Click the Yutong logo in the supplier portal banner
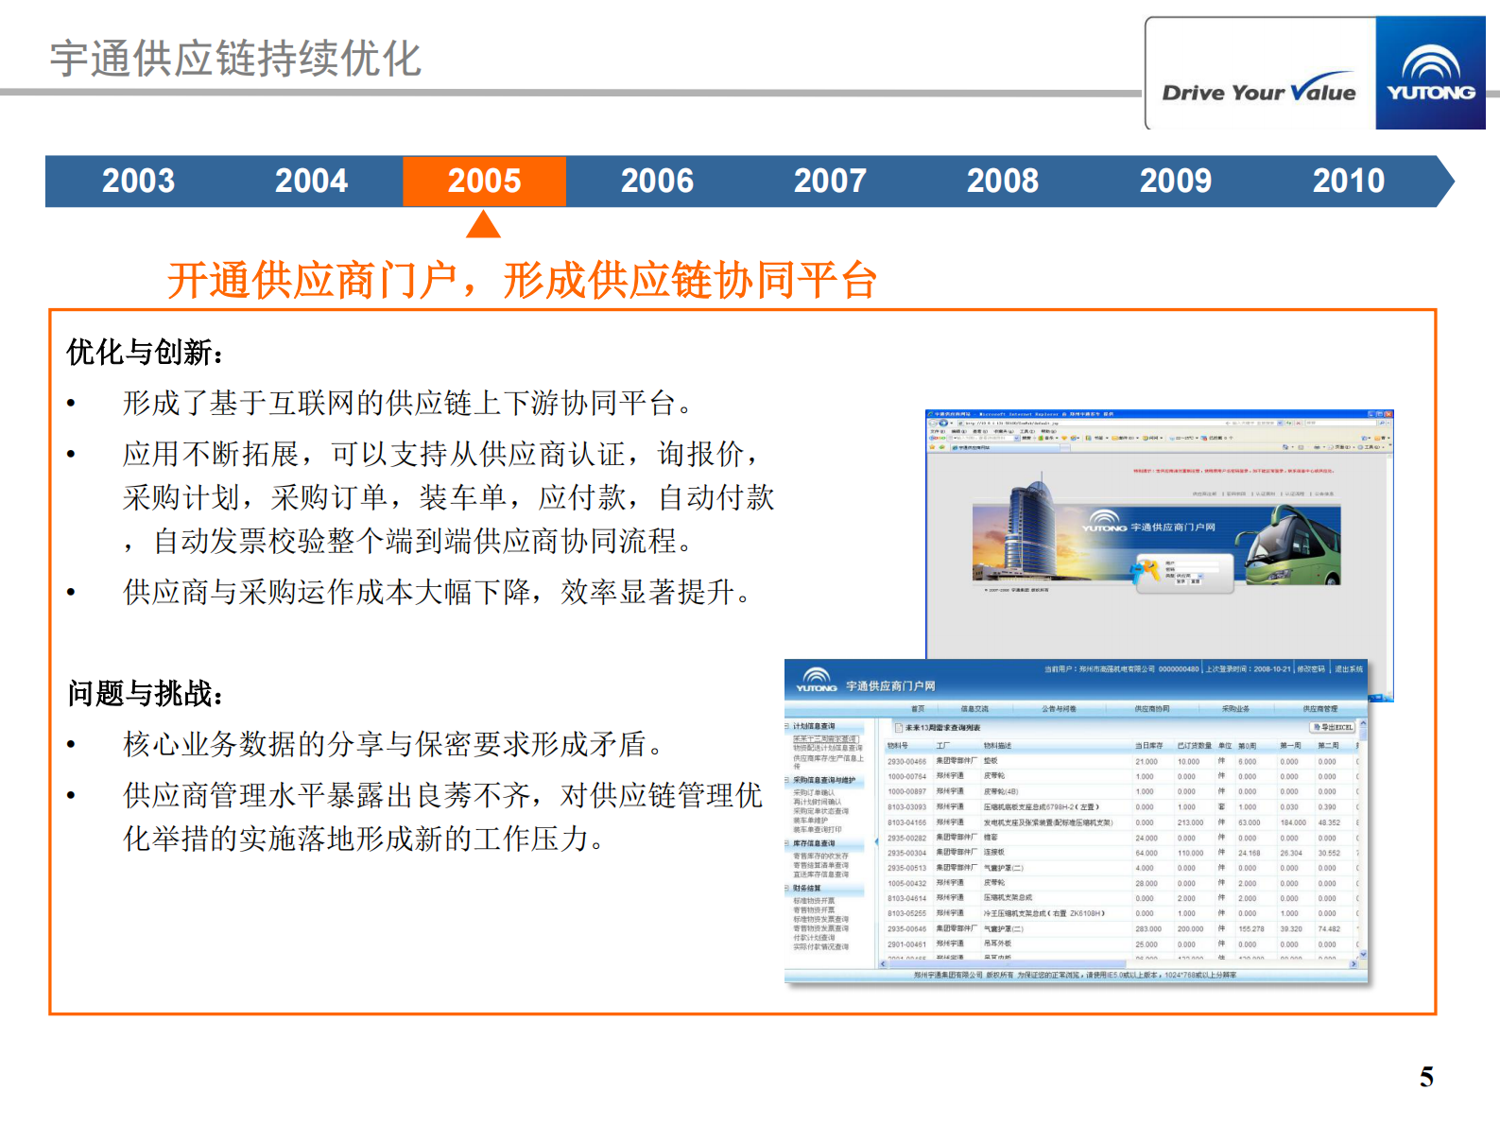 pos(817,680)
